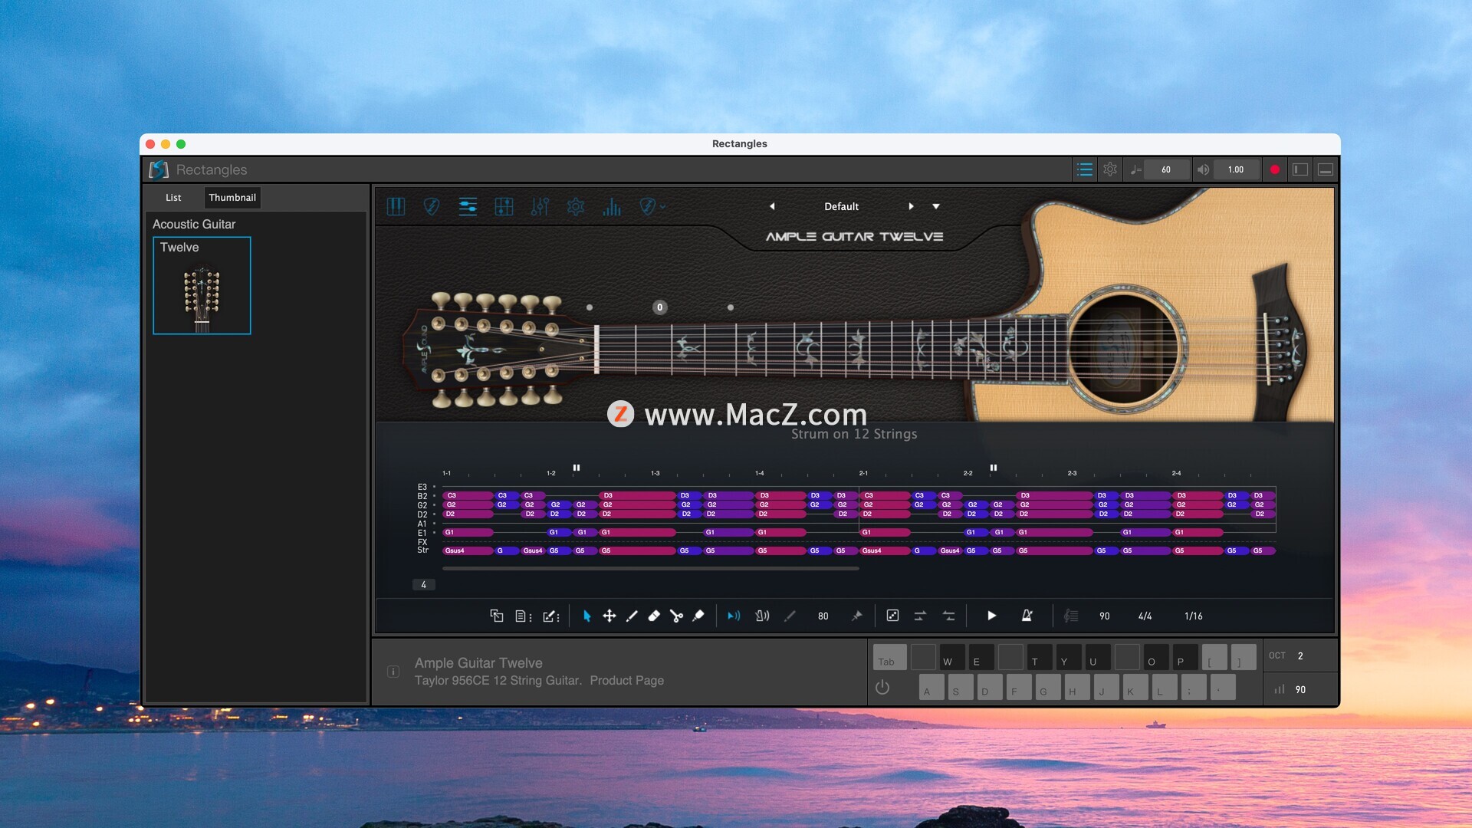Viewport: 1472px width, 828px height.
Task: Toggle the list view icon in header
Action: coord(1084,169)
